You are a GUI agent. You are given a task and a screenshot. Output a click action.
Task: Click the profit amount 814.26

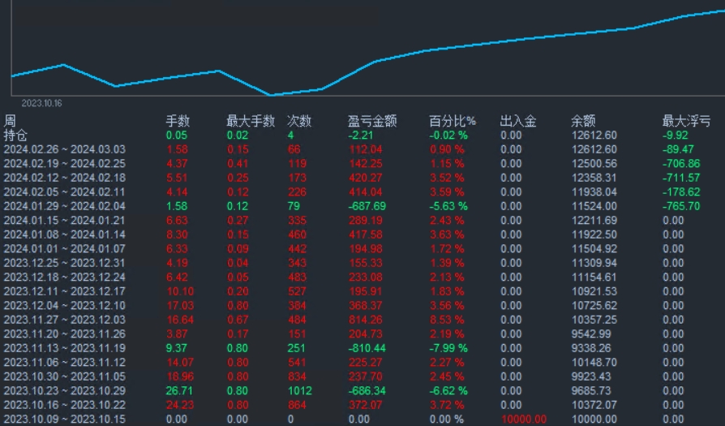pos(366,320)
